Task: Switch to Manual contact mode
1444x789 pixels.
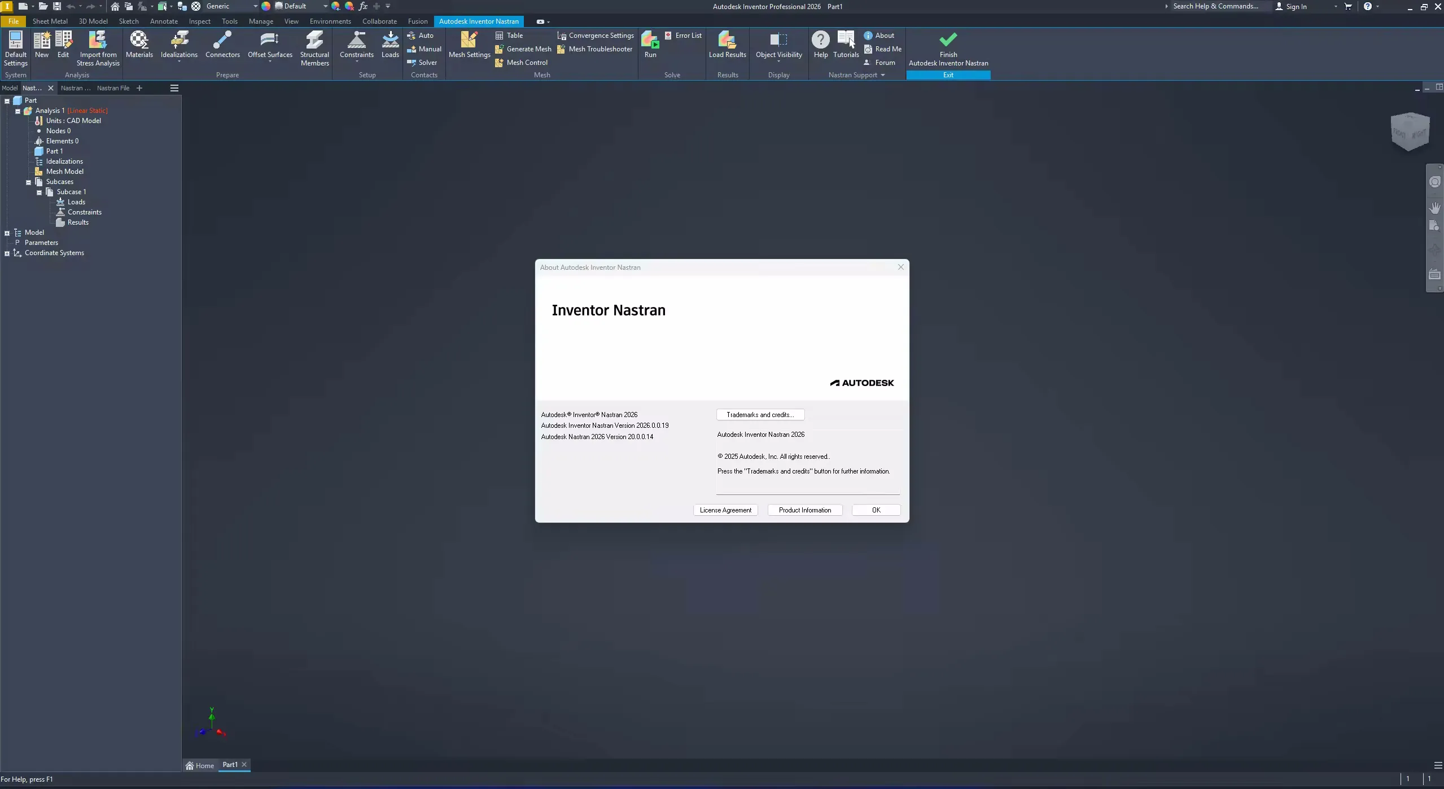Action: click(x=425, y=49)
